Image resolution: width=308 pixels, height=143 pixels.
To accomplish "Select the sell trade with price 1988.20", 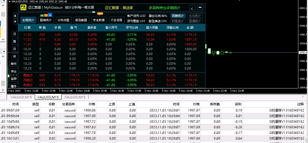I will click(152, 138).
